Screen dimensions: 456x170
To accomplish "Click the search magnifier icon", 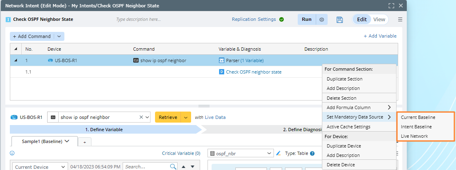I will tap(173, 167).
